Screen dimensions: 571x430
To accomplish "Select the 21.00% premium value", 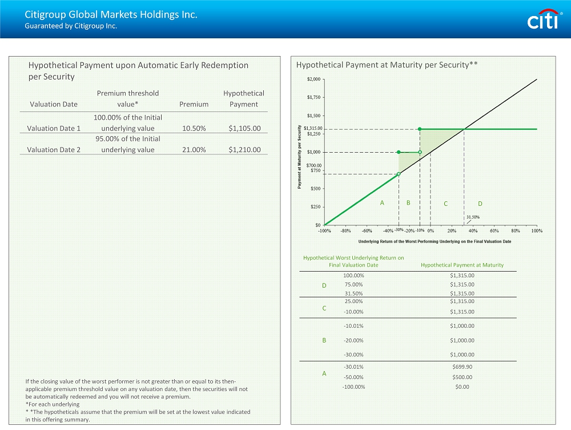I will coord(194,150).
